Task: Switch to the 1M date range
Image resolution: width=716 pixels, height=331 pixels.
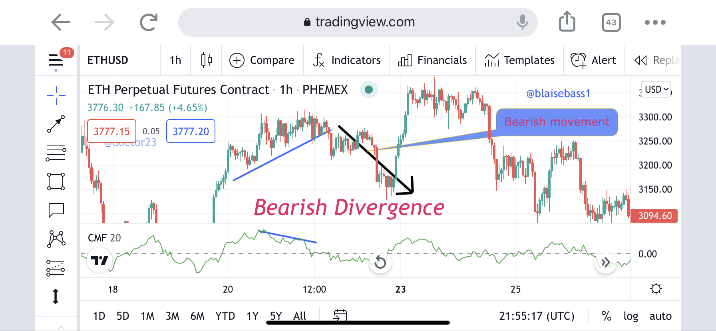Action: [147, 316]
